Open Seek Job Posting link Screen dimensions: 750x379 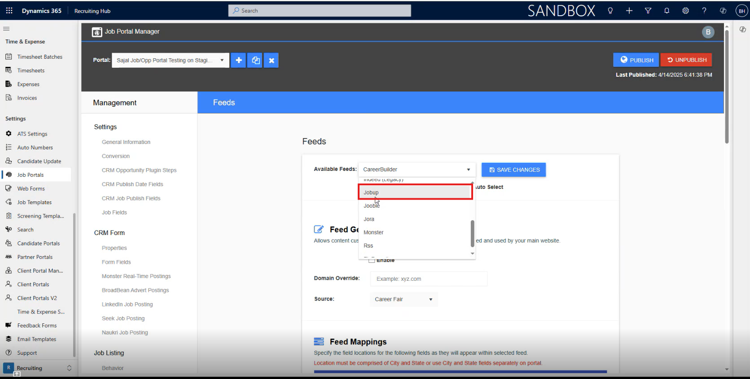pyautogui.click(x=123, y=318)
